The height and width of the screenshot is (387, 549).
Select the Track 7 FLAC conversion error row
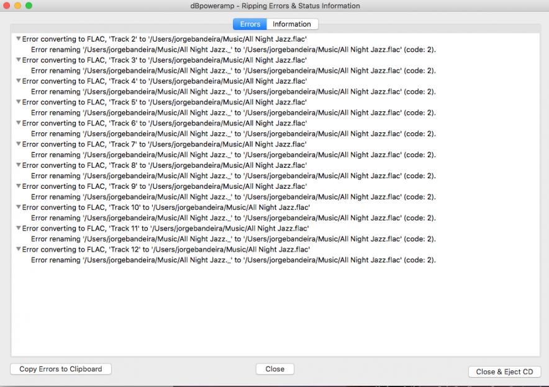(x=165, y=145)
